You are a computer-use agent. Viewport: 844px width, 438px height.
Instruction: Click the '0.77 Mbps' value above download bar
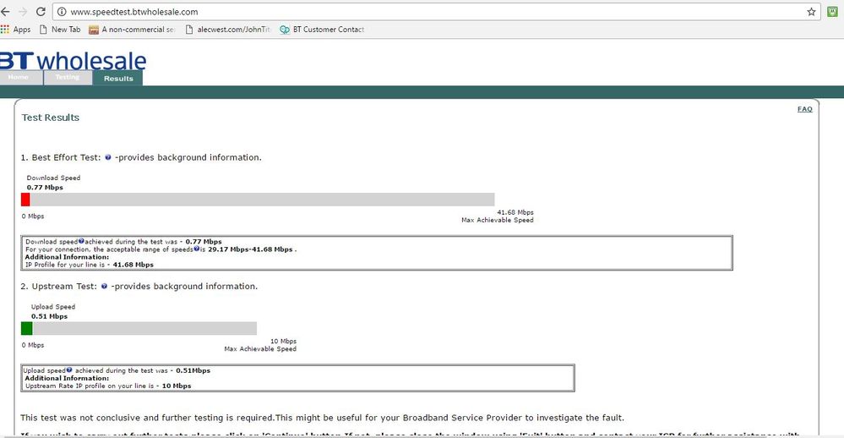pyautogui.click(x=46, y=188)
